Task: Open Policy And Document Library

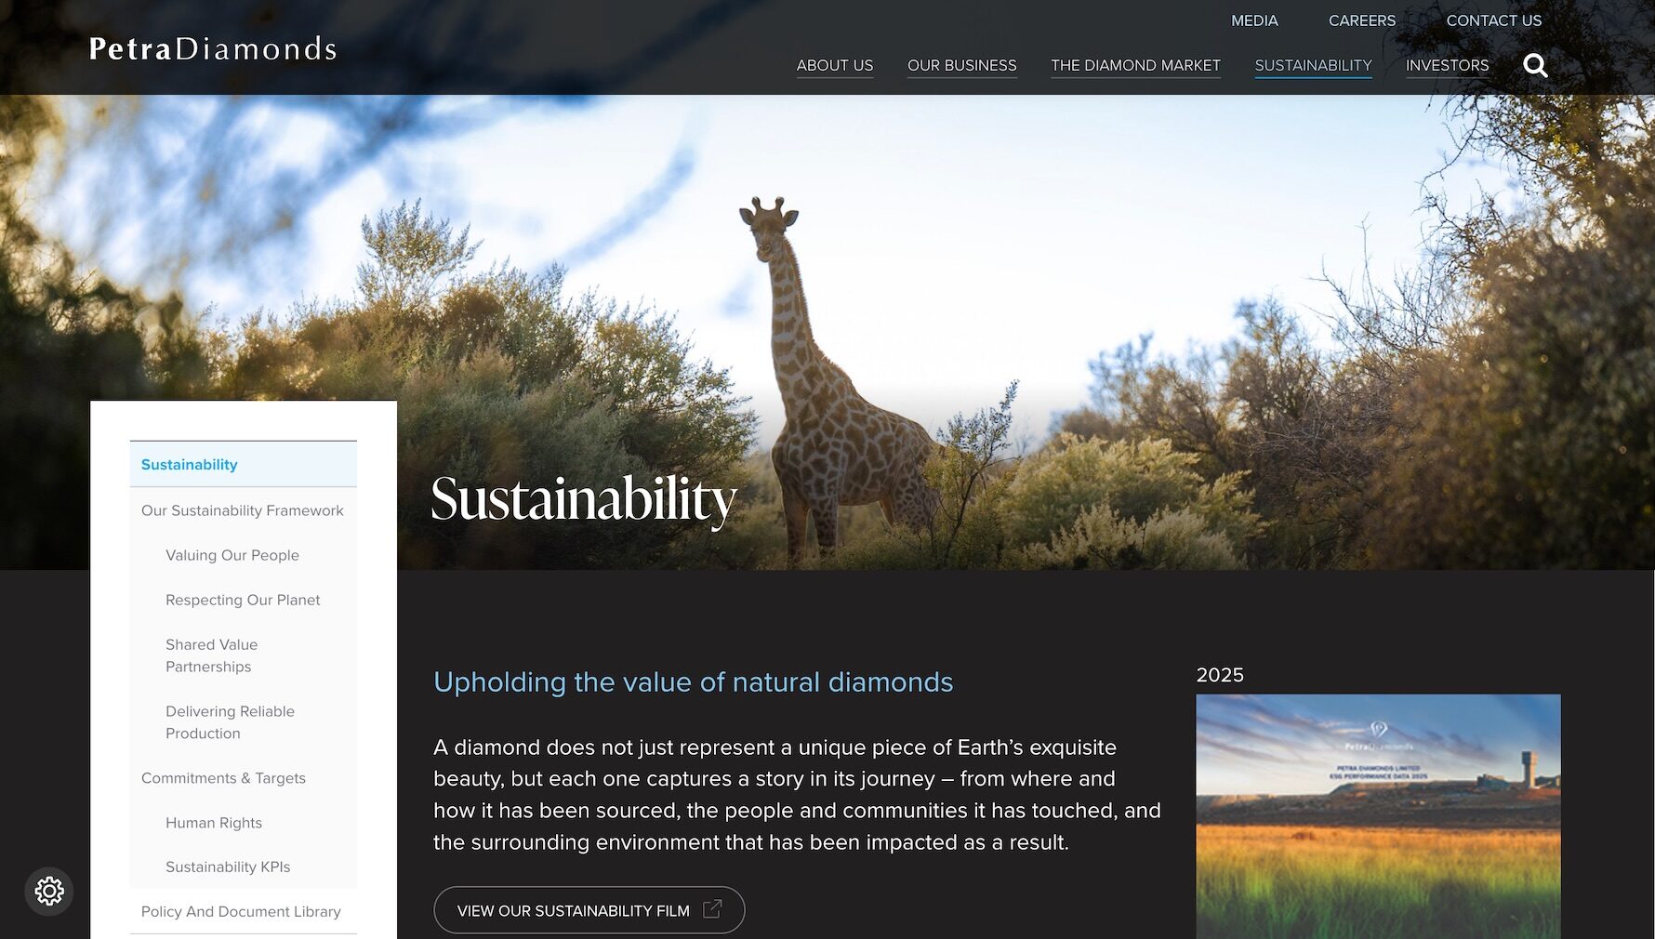Action: coord(241,911)
